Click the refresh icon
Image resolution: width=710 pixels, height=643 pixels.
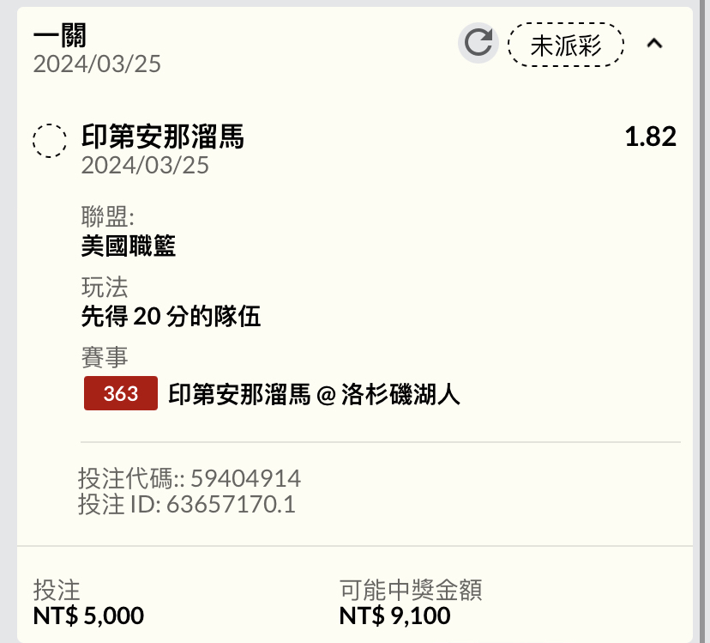tap(478, 43)
